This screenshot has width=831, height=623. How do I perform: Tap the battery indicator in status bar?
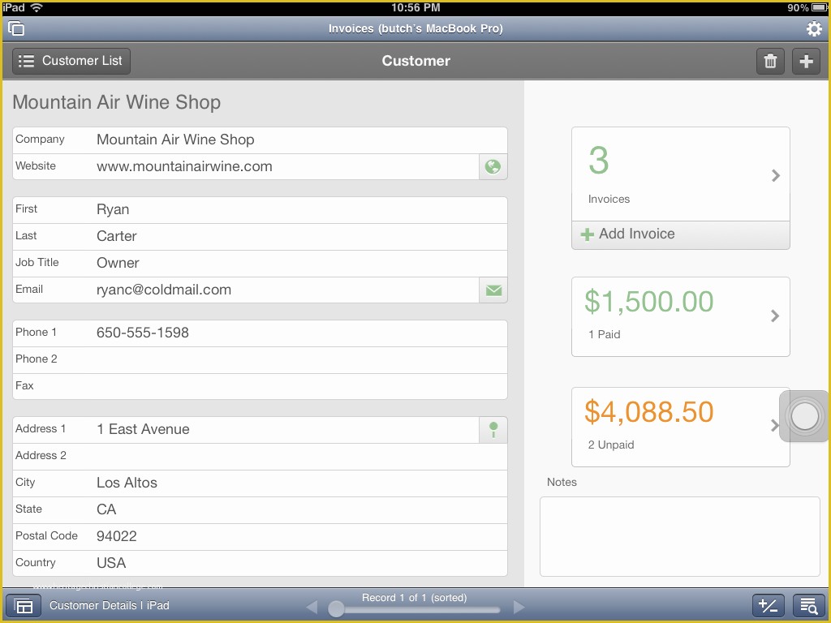click(x=820, y=7)
